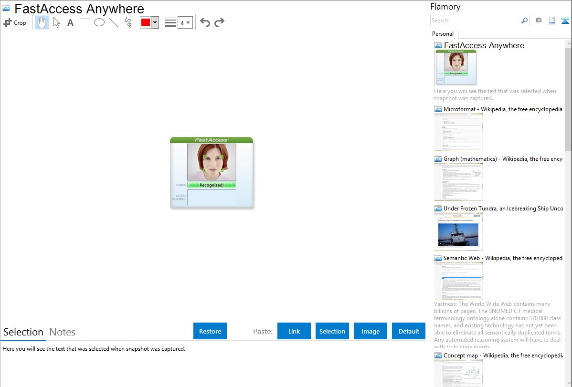Image resolution: width=572 pixels, height=387 pixels.
Task: Select the Crop tool
Action: click(15, 22)
